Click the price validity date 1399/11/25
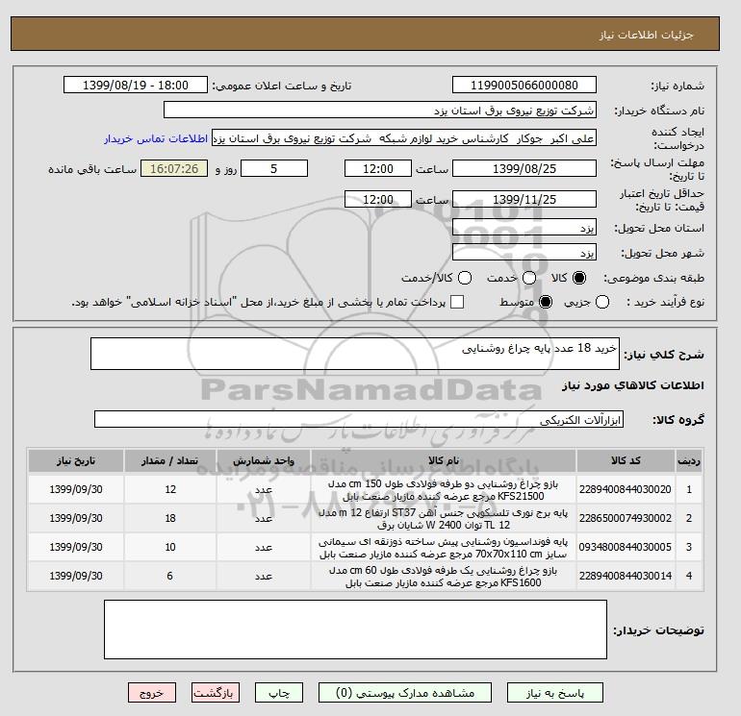741x716 pixels. coord(524,199)
